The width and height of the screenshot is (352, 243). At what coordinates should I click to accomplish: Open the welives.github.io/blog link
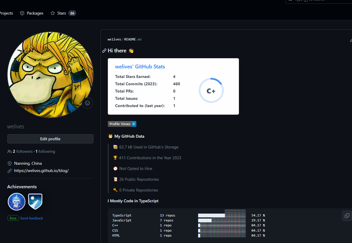41,171
